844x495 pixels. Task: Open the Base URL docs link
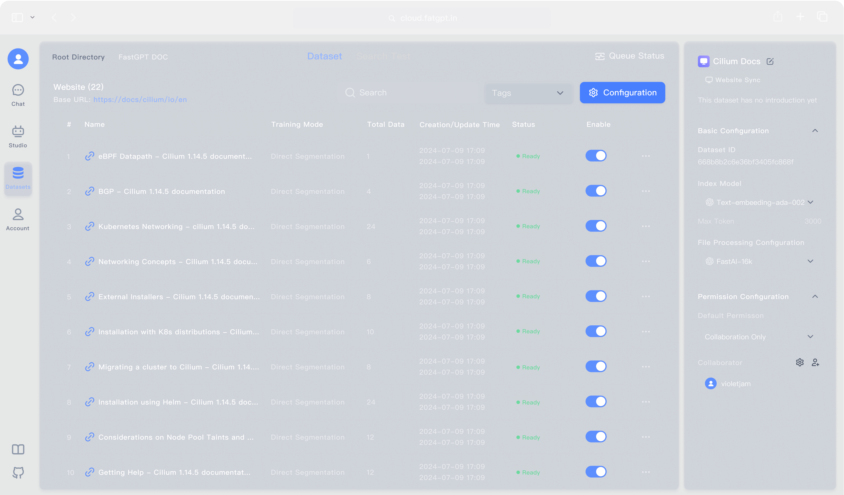pyautogui.click(x=140, y=100)
